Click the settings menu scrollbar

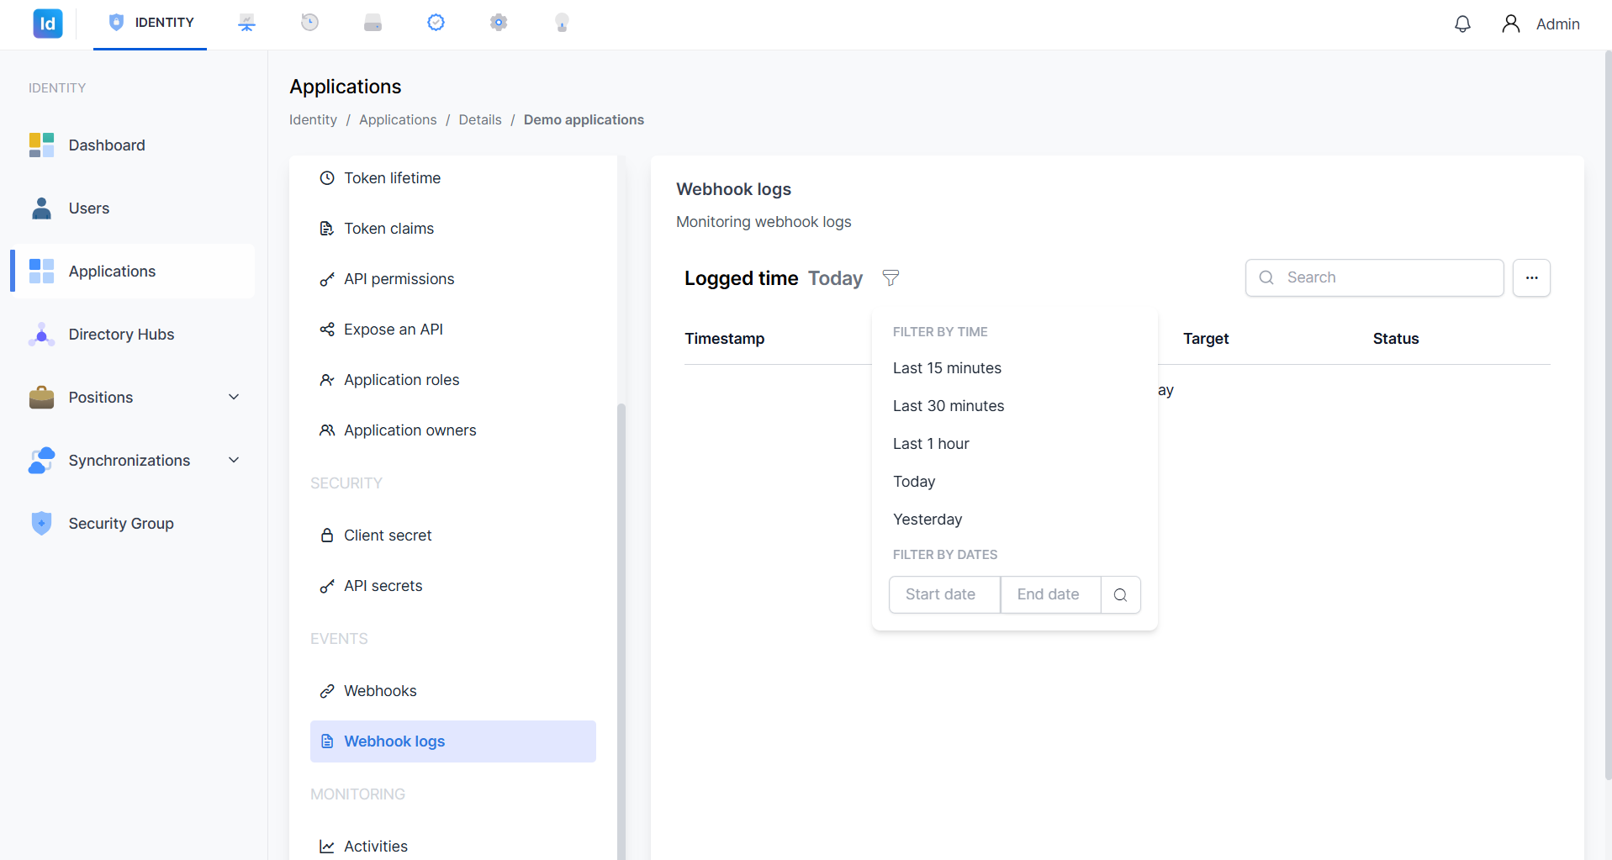pyautogui.click(x=621, y=630)
